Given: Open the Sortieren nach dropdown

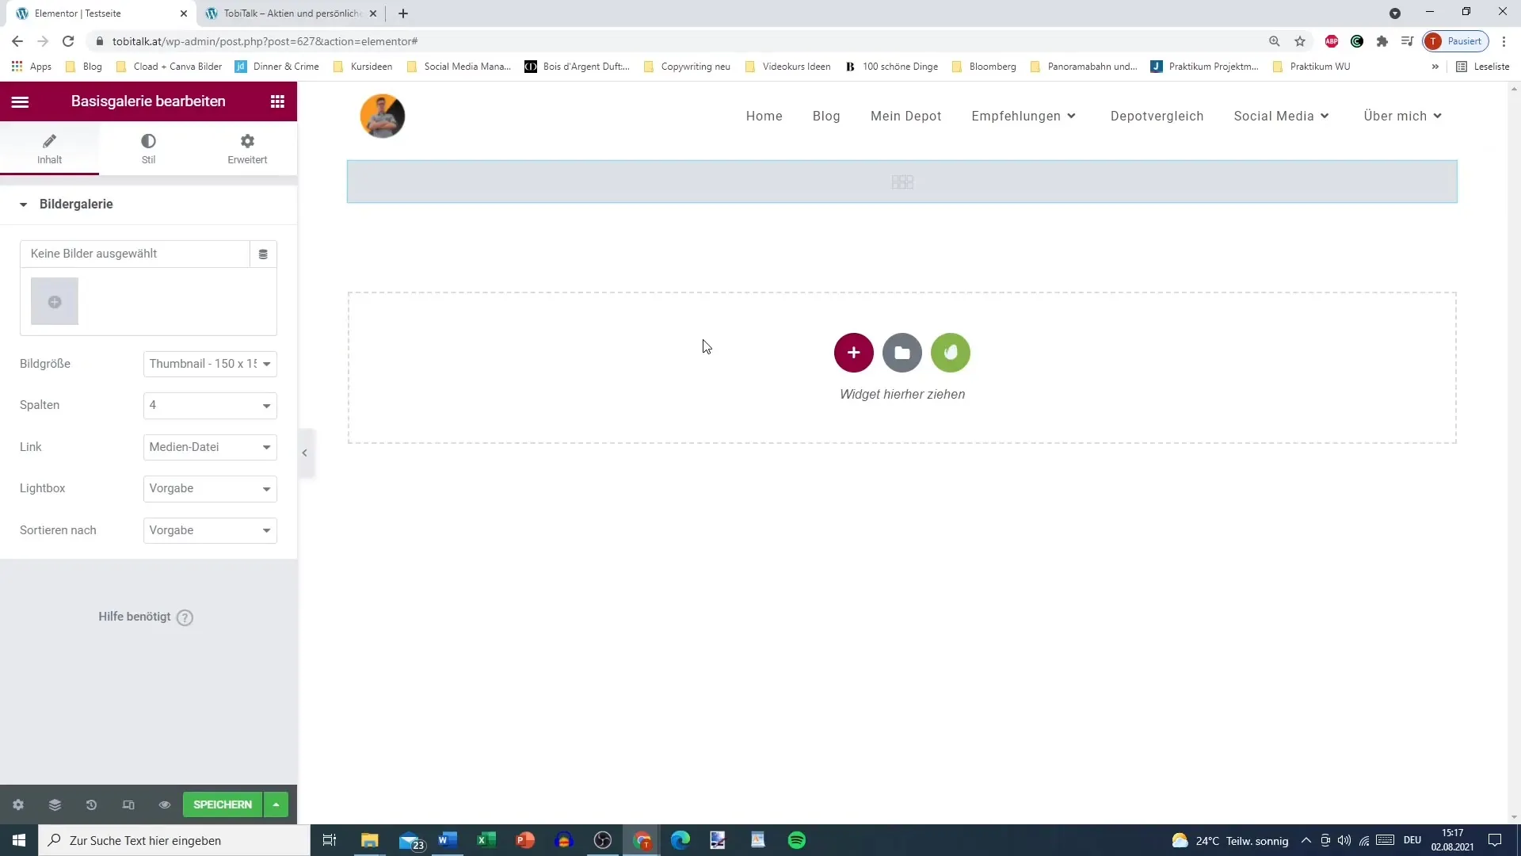Looking at the screenshot, I should (x=210, y=530).
